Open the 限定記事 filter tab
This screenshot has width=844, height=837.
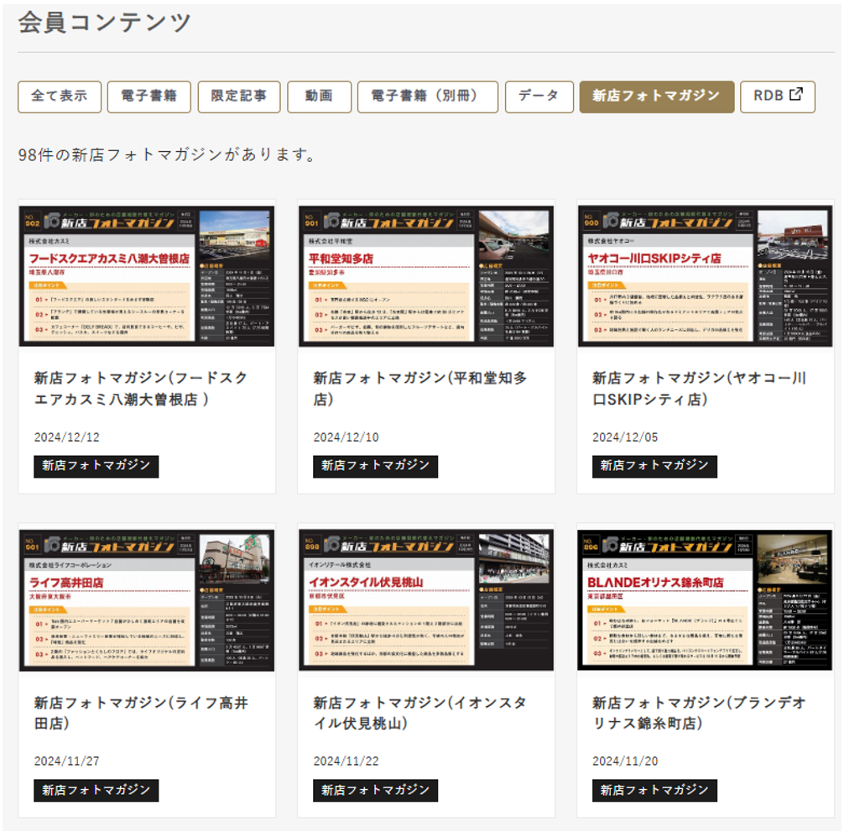pos(239,97)
